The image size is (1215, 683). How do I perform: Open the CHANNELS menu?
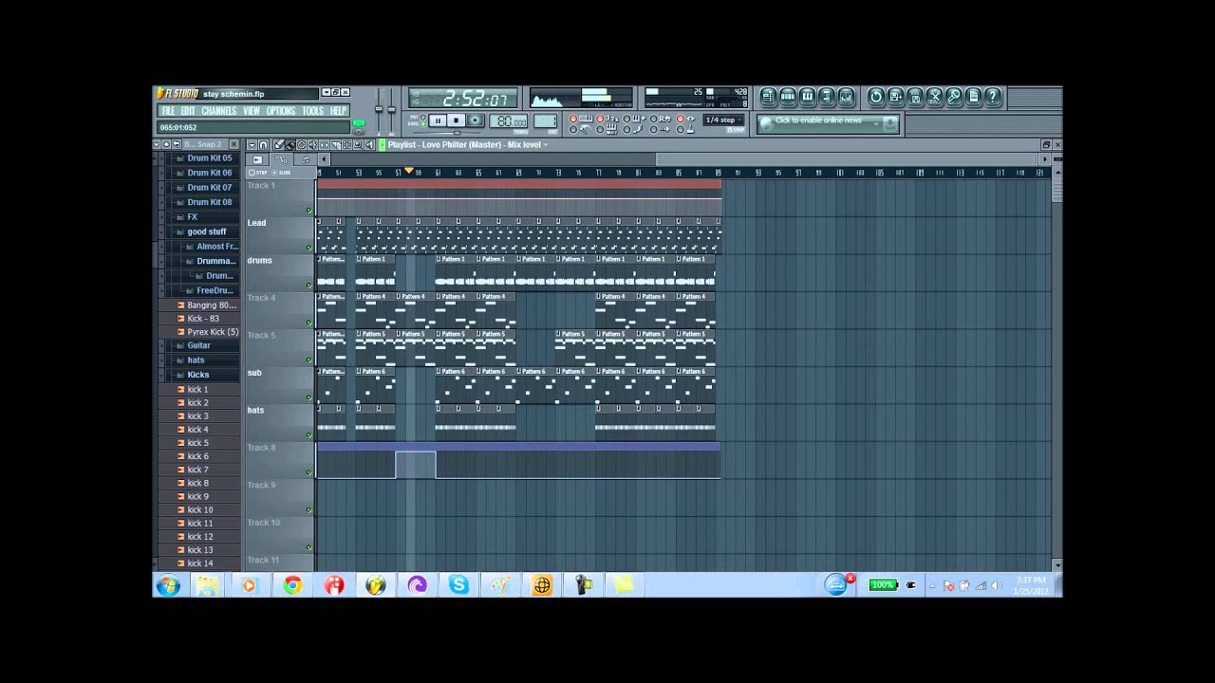pyautogui.click(x=219, y=111)
